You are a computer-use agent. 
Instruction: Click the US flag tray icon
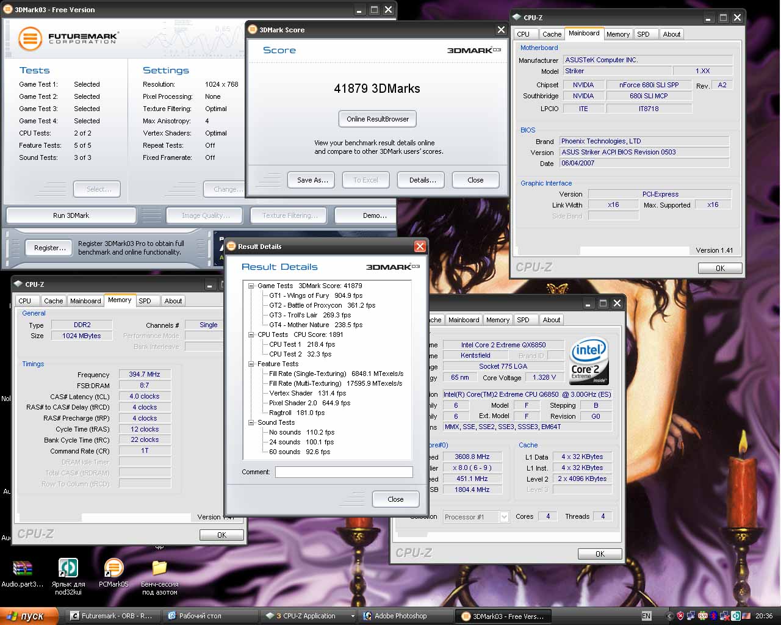point(746,616)
